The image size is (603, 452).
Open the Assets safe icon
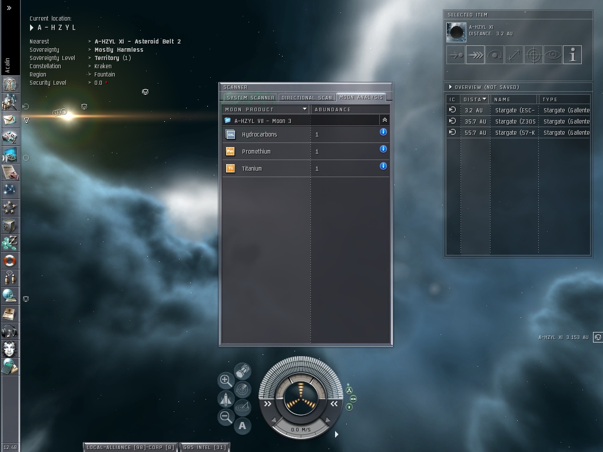(9, 225)
